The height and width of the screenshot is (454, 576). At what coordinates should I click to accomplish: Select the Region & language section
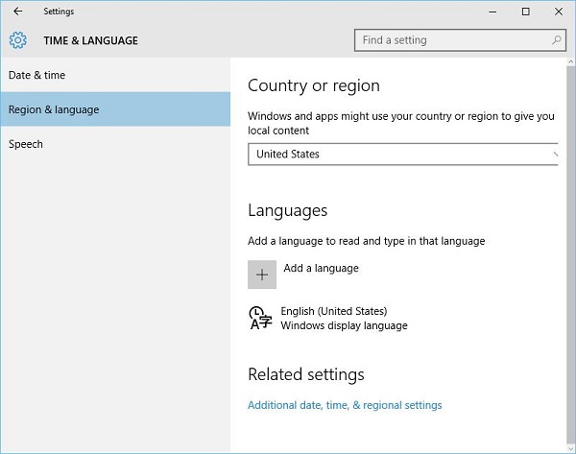[54, 109]
